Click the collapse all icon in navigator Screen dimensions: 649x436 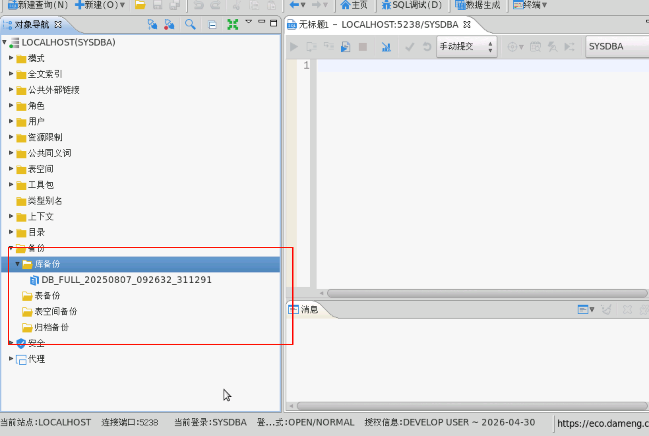point(212,25)
